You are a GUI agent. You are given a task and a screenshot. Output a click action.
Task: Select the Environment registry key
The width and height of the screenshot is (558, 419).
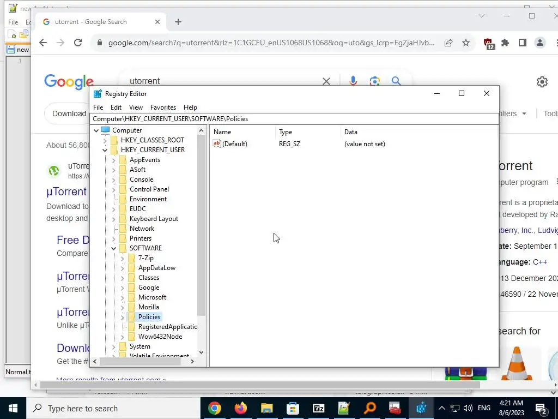click(148, 199)
